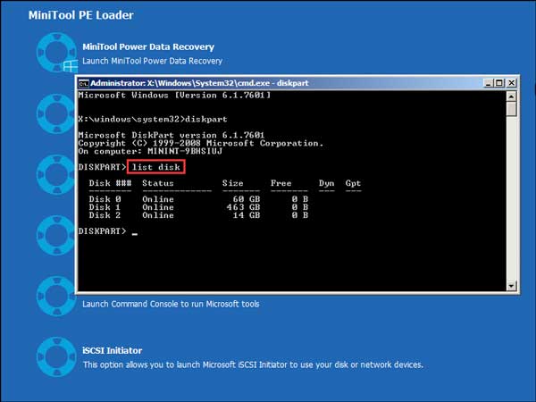The height and width of the screenshot is (402, 536).
Task: Click the cmd window scroll down arrow
Action: (x=511, y=286)
